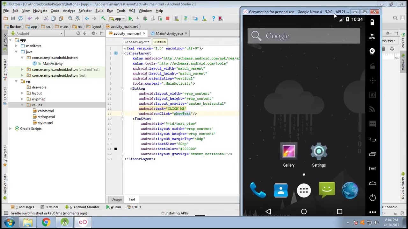Screen dimensions: 408x229
Task: Click the Cut scissors icon
Action: click(x=46, y=19)
